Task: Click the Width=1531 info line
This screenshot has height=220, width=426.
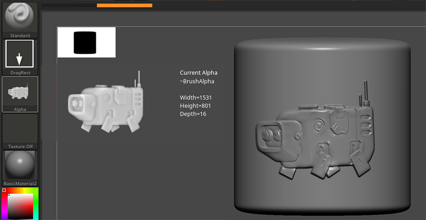Action: click(197, 97)
